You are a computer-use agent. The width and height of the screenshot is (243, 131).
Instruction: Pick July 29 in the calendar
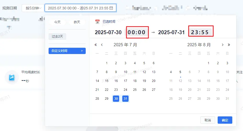[x=107, y=98]
